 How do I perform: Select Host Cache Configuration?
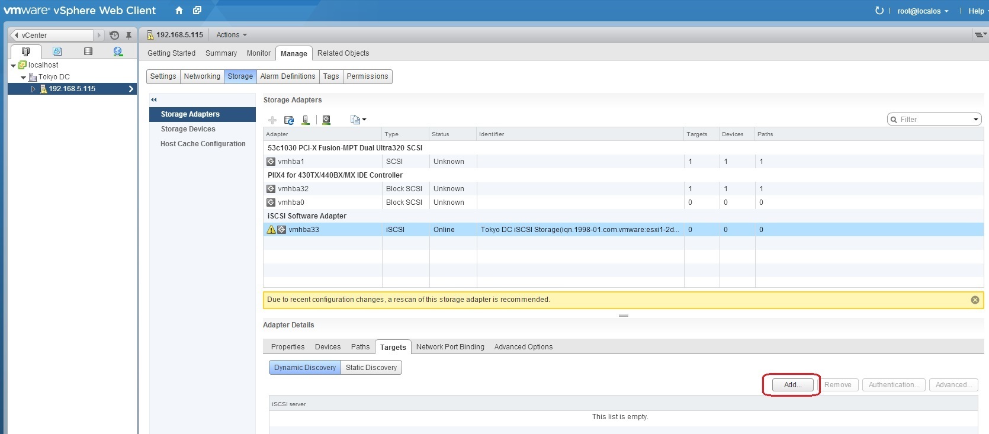203,144
